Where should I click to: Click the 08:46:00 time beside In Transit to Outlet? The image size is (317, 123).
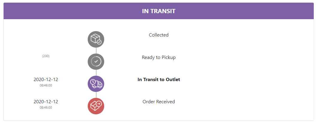(x=46, y=85)
